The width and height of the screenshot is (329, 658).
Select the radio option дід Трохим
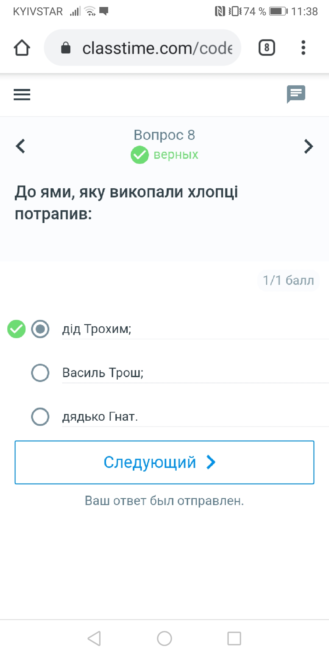pyautogui.click(x=40, y=329)
